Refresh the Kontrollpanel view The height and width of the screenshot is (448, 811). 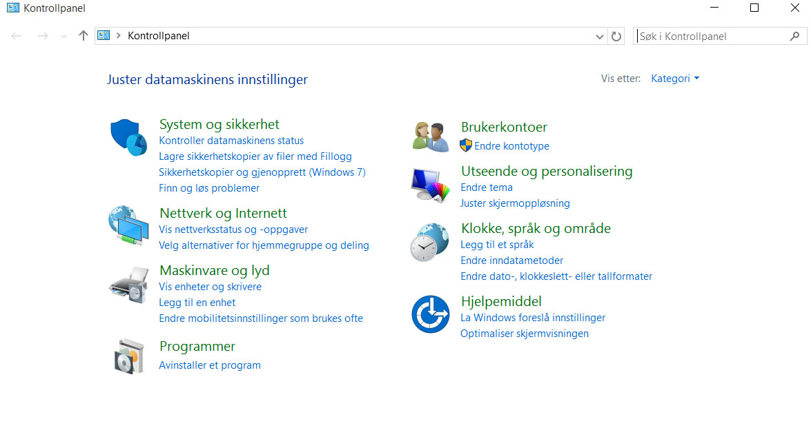pos(616,36)
